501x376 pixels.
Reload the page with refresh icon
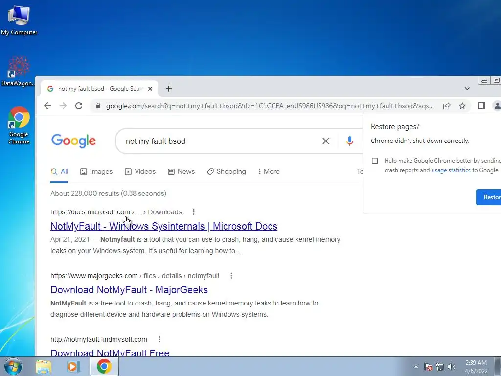(x=79, y=106)
